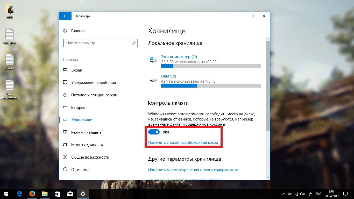
Task: Select Батарея in the sidebar
Action: pyautogui.click(x=78, y=108)
